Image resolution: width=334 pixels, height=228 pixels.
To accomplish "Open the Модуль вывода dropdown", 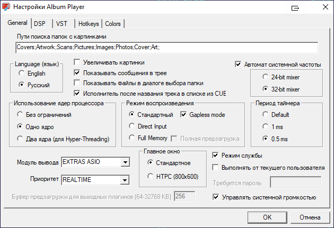I will [125, 162].
